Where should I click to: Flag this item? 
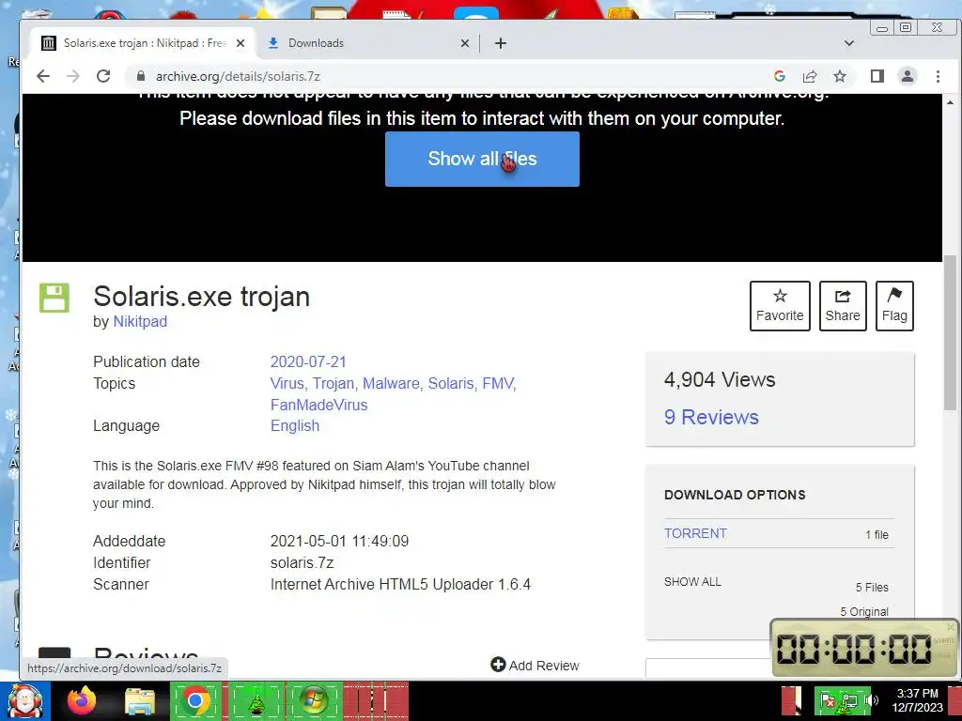[894, 305]
